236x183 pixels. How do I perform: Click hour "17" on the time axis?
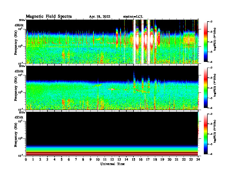click(x=148, y=159)
